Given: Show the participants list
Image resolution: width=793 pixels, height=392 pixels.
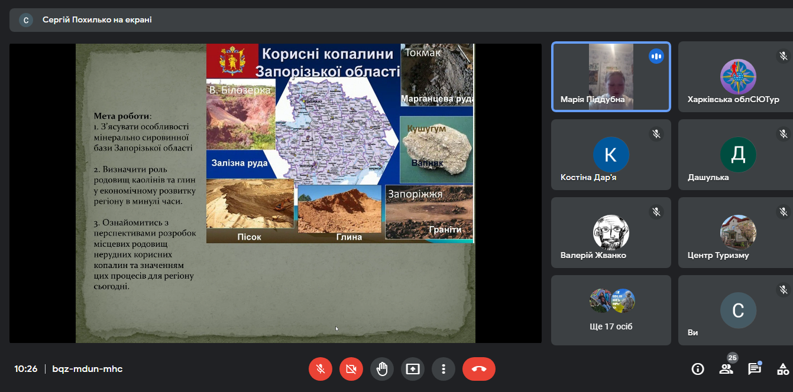Looking at the screenshot, I should pos(726,369).
